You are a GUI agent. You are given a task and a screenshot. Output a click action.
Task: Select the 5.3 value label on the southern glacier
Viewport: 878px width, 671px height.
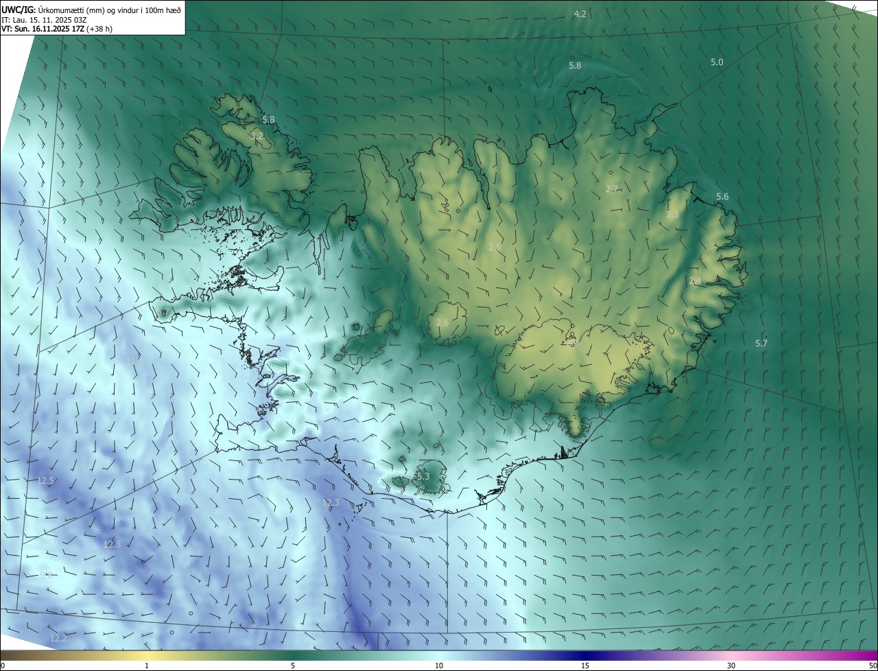(422, 476)
